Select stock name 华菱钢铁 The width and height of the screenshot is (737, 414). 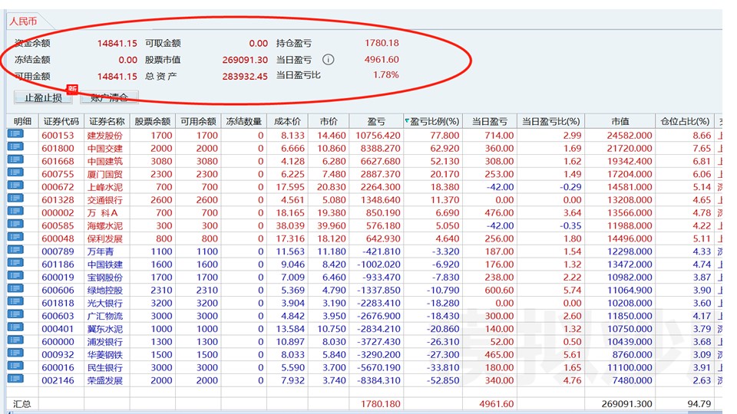pyautogui.click(x=105, y=355)
